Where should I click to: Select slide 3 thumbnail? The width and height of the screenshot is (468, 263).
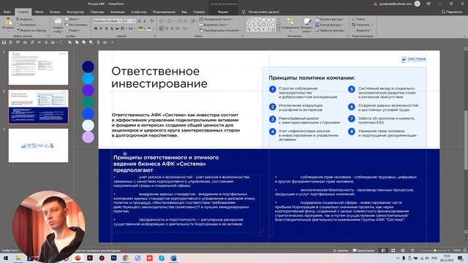[x=38, y=145]
